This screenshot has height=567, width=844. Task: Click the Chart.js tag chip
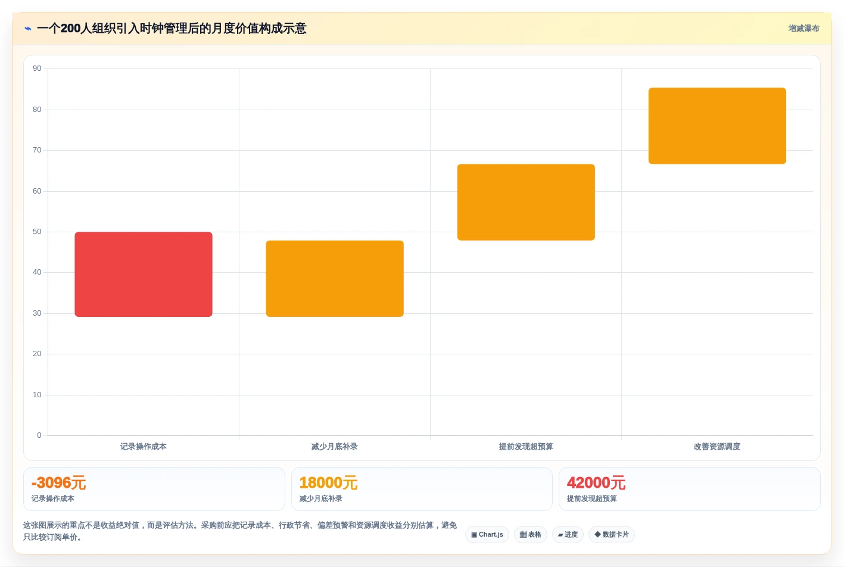pyautogui.click(x=487, y=534)
